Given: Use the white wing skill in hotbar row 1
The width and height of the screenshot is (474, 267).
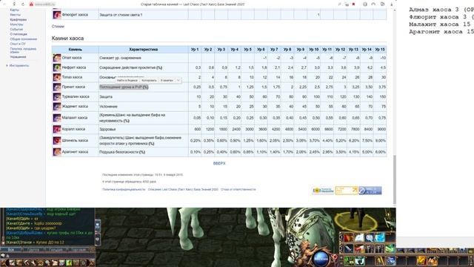Looking at the screenshot, I should [359, 238].
